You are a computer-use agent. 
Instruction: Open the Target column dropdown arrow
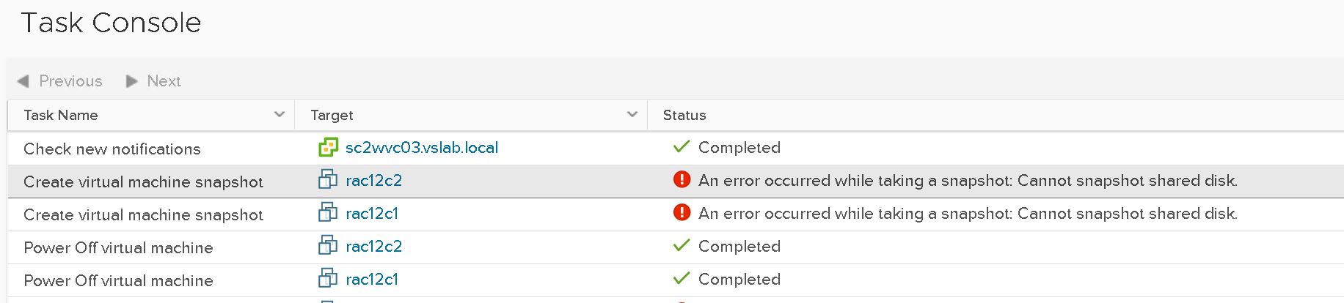click(632, 115)
